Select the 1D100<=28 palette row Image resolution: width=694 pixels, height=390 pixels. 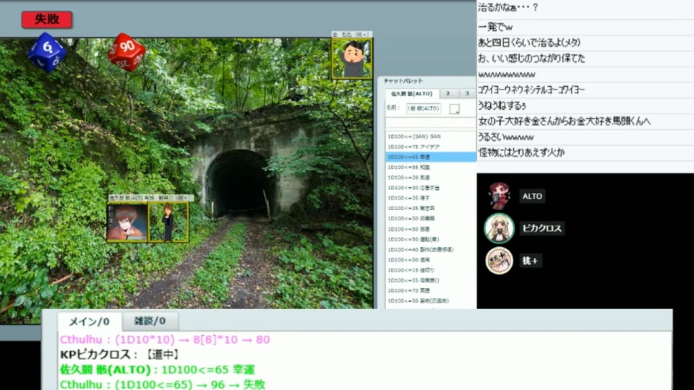tap(431, 178)
